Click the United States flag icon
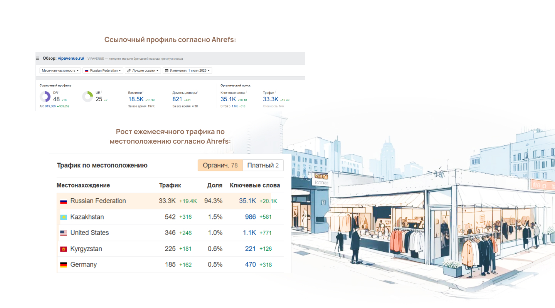Viewport: 555px width, 308px height. click(x=63, y=233)
